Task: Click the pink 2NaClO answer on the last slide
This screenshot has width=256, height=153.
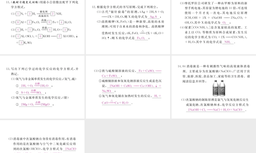Action: tap(71, 149)
